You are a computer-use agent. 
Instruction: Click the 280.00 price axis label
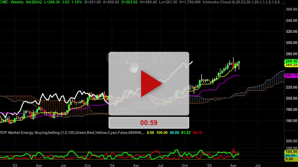292,54
